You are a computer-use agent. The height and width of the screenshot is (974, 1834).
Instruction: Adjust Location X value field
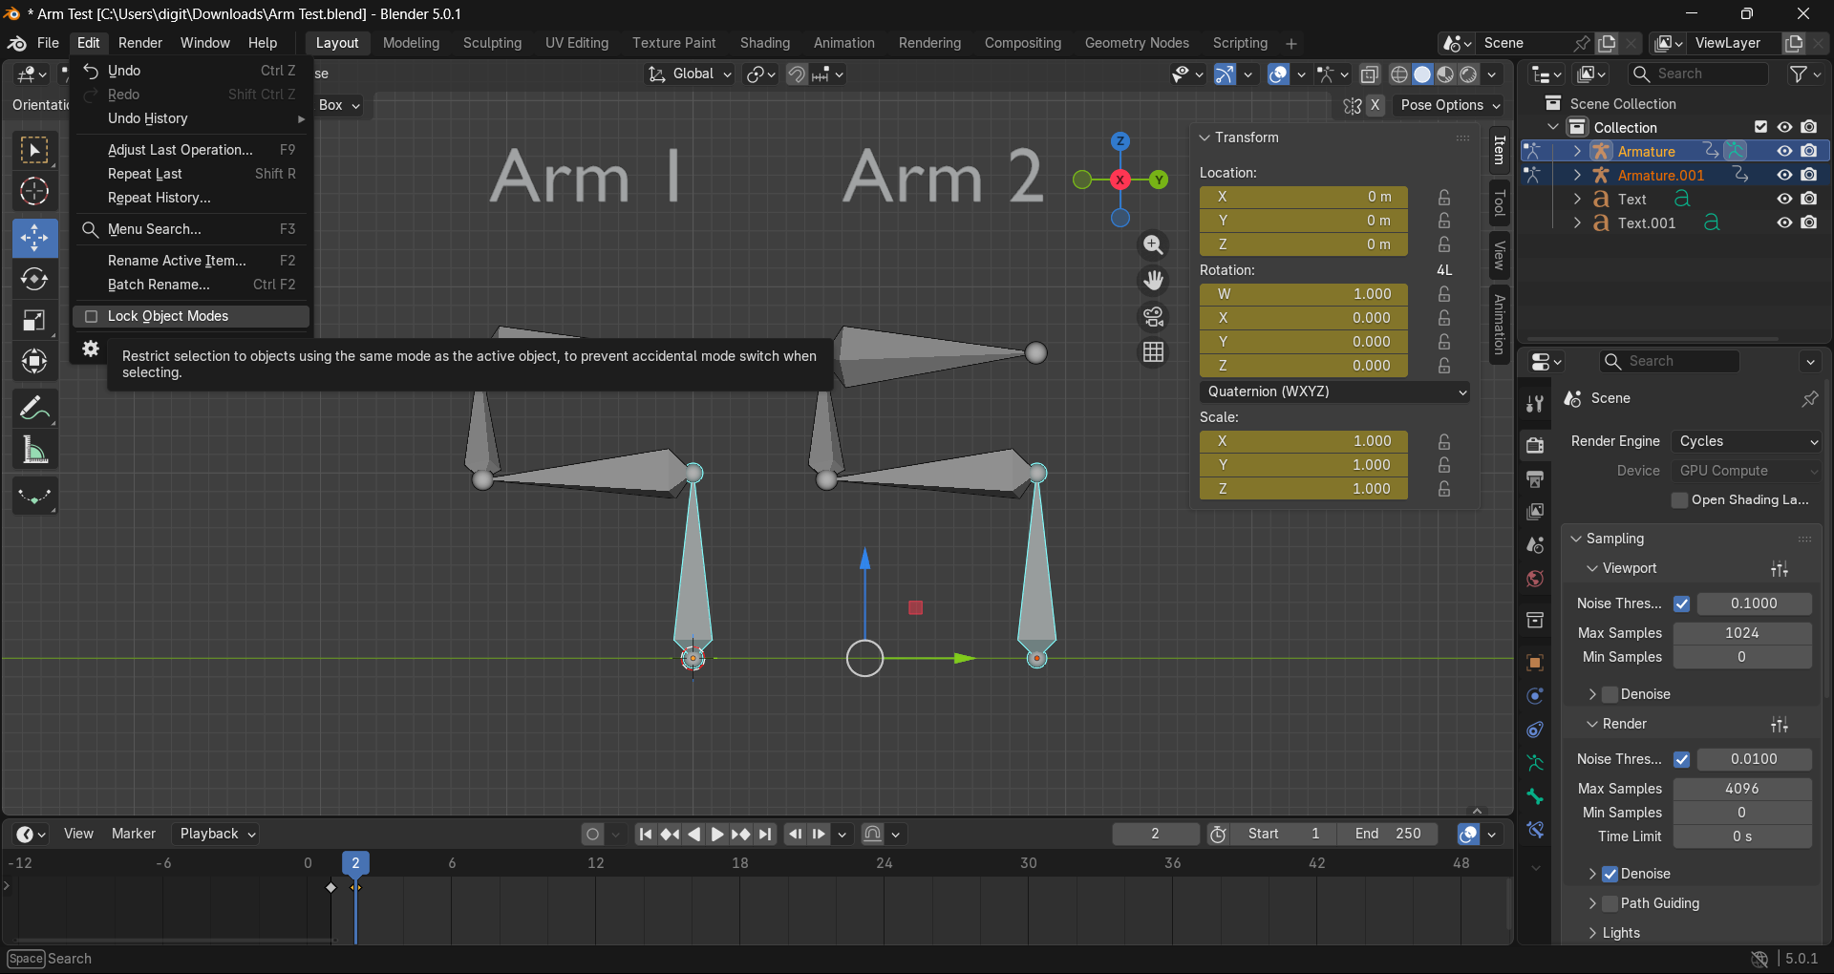pyautogui.click(x=1303, y=197)
